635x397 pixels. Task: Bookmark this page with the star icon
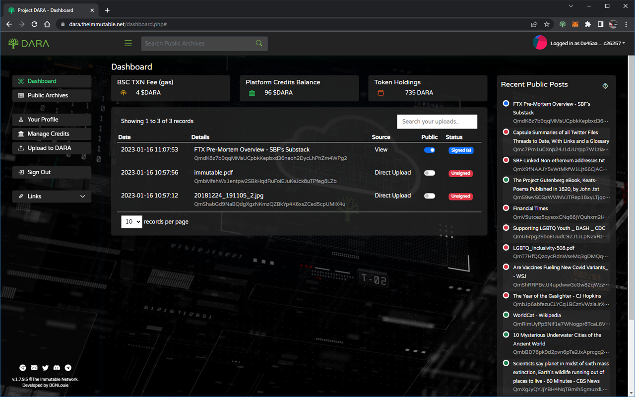pos(547,24)
